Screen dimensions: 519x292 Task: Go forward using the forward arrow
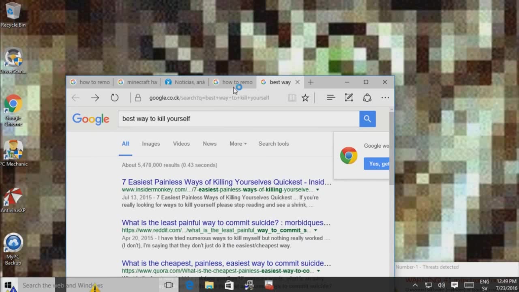pos(95,98)
